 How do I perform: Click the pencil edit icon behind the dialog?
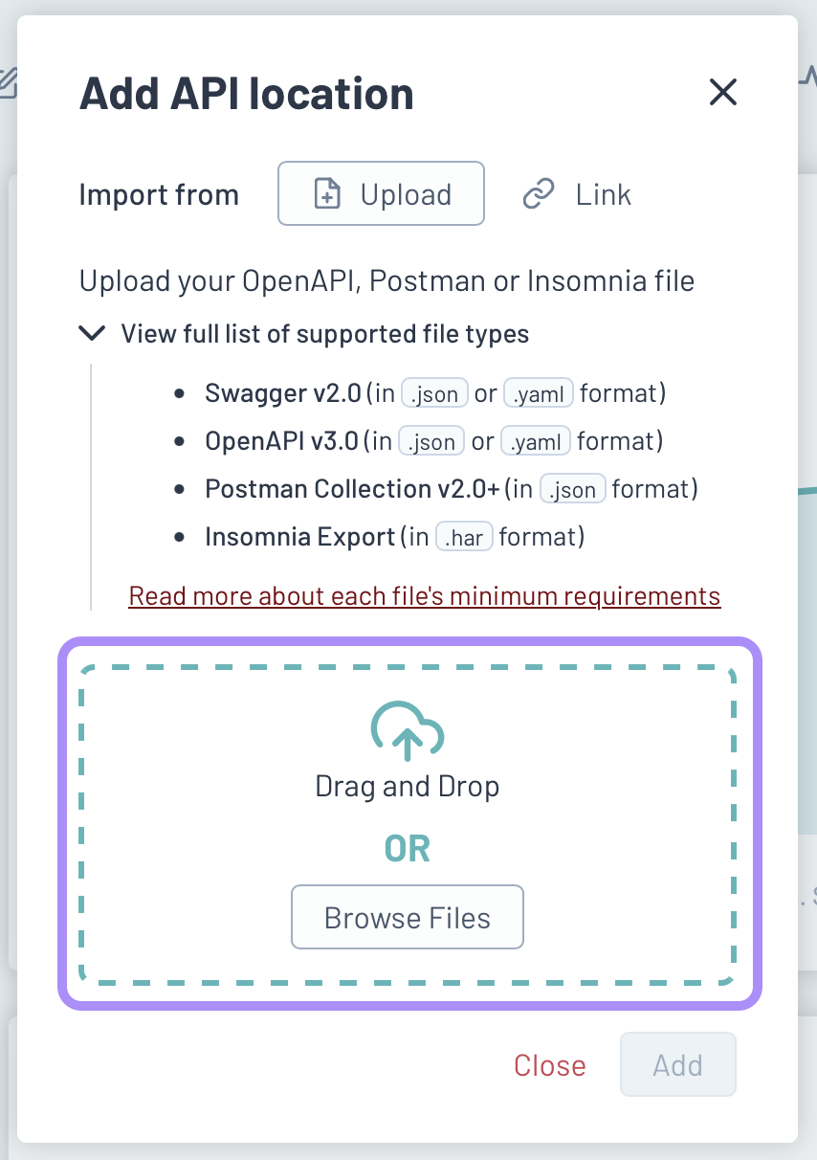8,83
